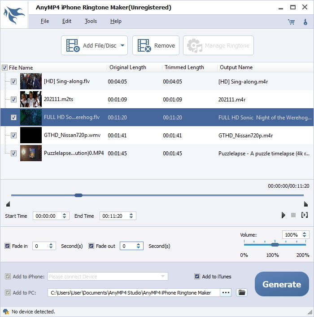Click the Manage Ringtone button
The width and height of the screenshot is (314, 317).
pyautogui.click(x=218, y=45)
